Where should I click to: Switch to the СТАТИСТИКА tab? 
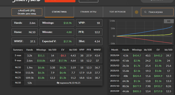[x=59, y=12]
